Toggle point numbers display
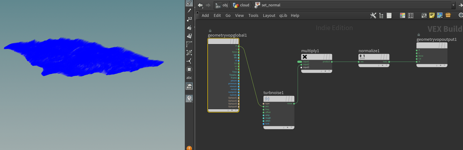 pos(189,19)
